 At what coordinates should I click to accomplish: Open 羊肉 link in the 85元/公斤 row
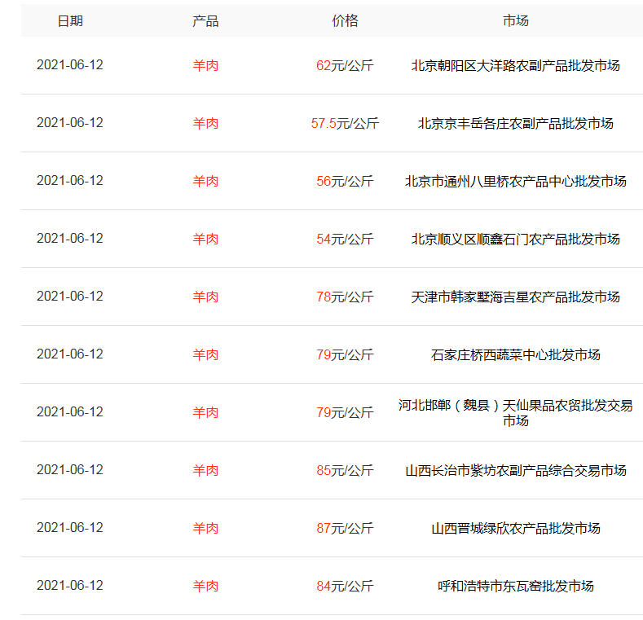pos(205,470)
